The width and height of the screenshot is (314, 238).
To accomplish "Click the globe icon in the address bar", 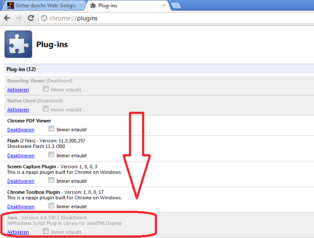I will [44, 18].
